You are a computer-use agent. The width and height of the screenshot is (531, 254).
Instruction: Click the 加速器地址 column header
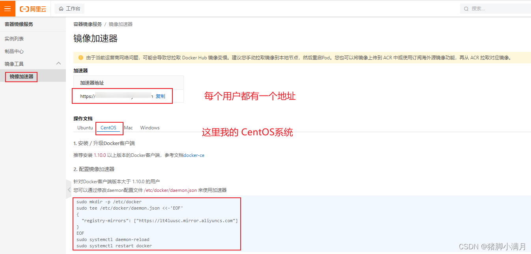[92, 83]
